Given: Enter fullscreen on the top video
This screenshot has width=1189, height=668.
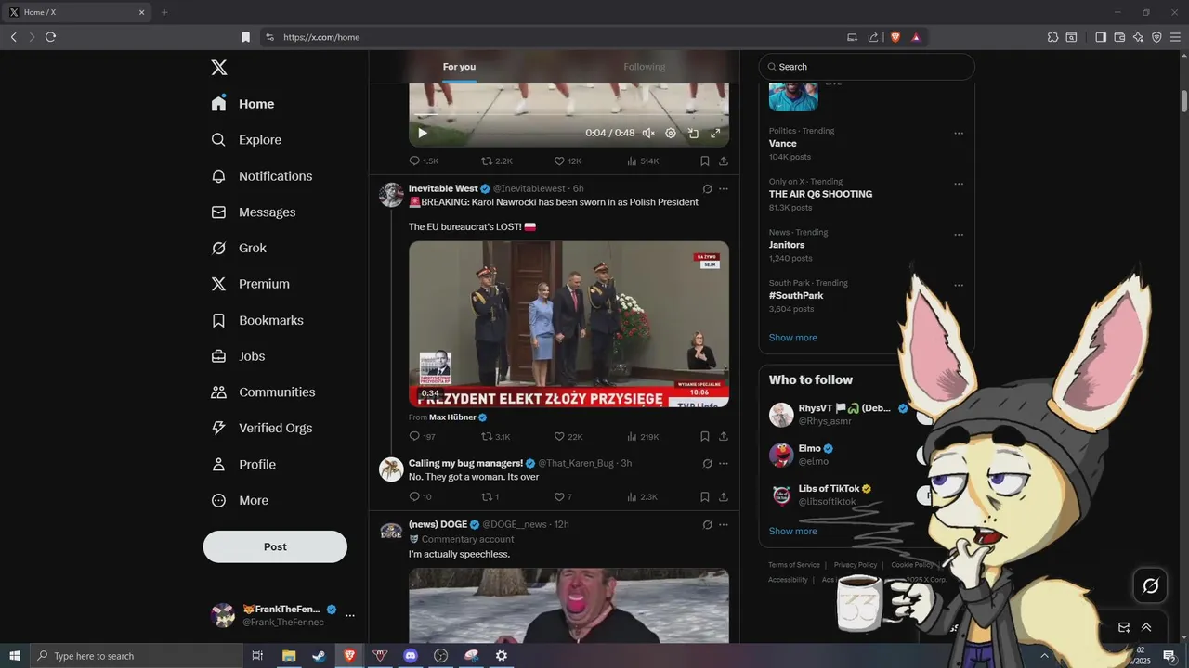Looking at the screenshot, I should [x=715, y=133].
